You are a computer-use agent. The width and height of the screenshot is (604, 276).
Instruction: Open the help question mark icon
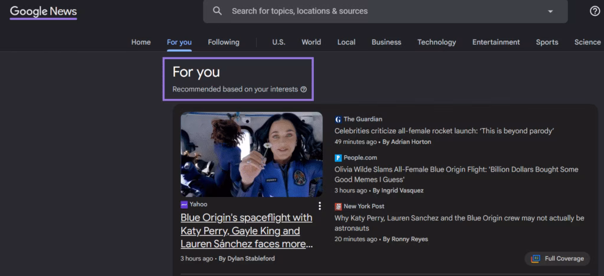(595, 11)
